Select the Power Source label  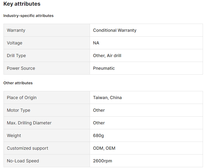[21, 68]
